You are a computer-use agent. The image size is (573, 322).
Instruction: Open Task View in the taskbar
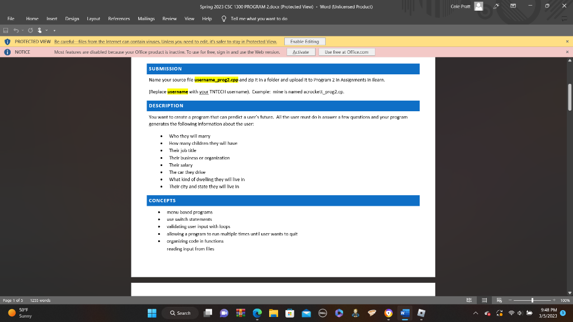click(208, 313)
